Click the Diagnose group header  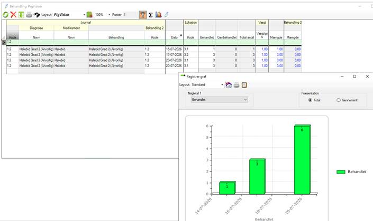click(36, 28)
